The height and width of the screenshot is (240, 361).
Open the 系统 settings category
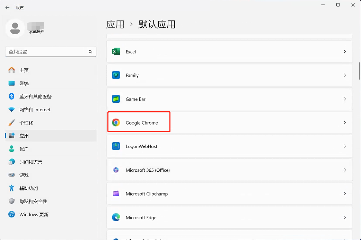point(51,83)
